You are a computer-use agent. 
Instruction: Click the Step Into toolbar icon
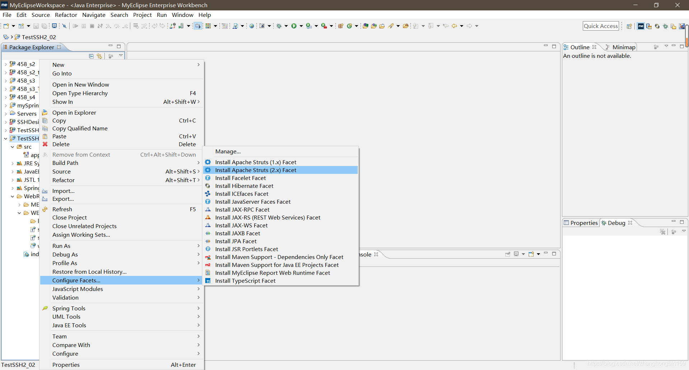coord(108,26)
